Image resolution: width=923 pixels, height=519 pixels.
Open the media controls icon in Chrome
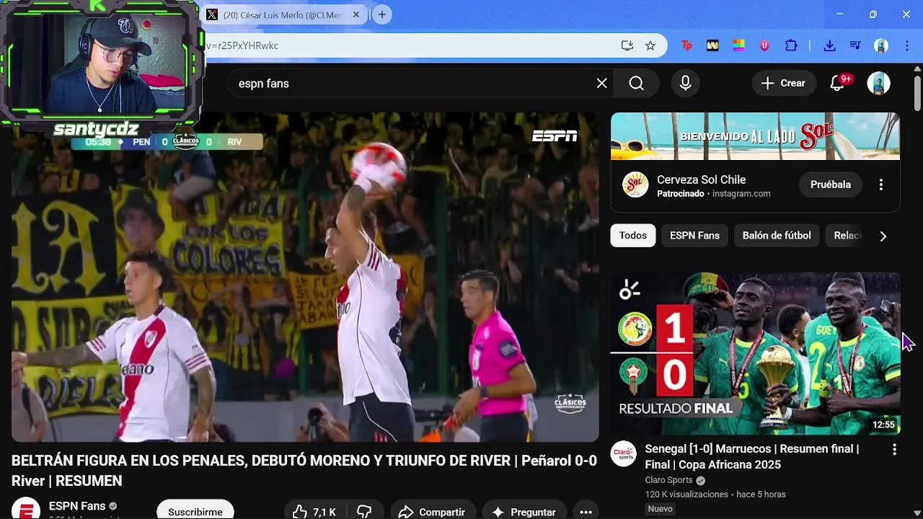[x=855, y=45]
